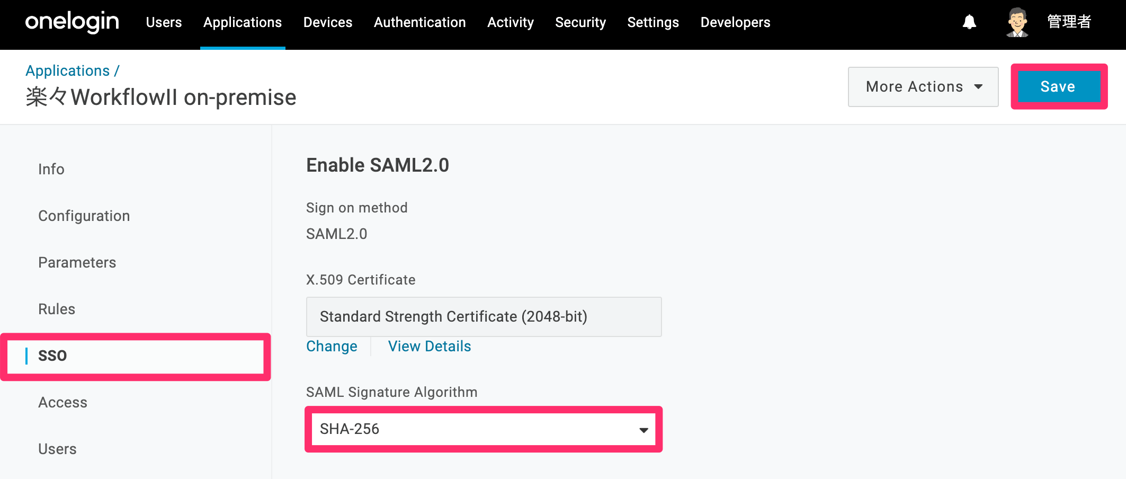
Task: Open the Authentication menu
Action: click(x=420, y=22)
